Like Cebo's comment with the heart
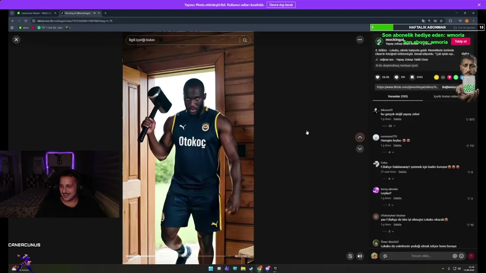This screenshot has height=273, width=486. click(x=469, y=172)
